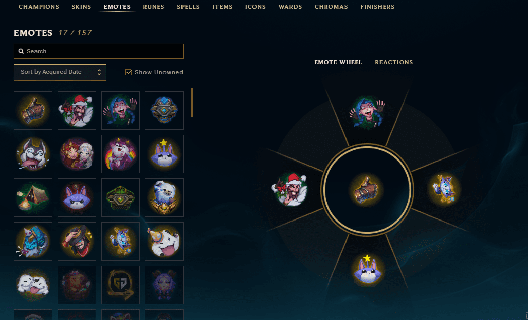Open the Champions collection tab
The width and height of the screenshot is (528, 320).
(39, 7)
